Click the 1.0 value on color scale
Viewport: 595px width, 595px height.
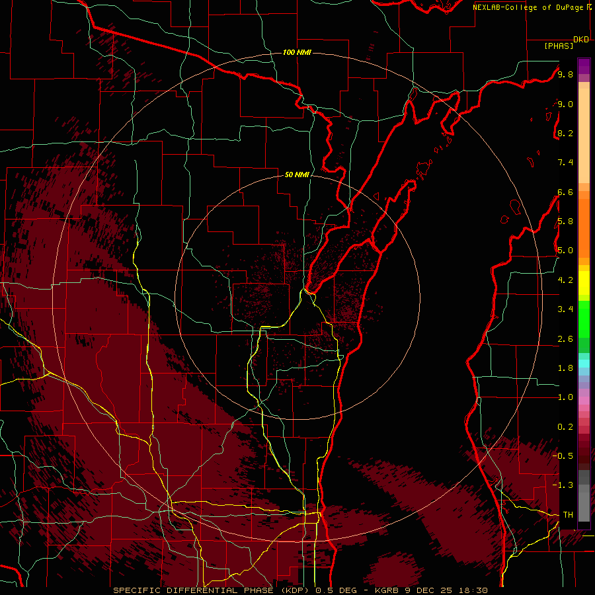click(x=565, y=397)
